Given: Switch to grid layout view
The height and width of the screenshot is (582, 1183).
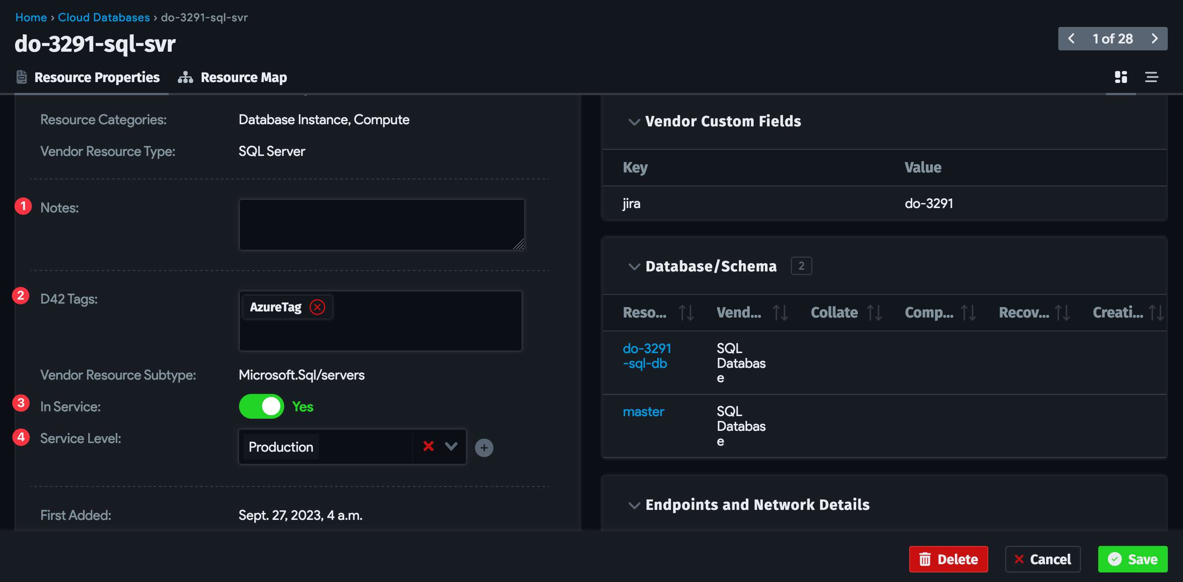Looking at the screenshot, I should (1120, 76).
